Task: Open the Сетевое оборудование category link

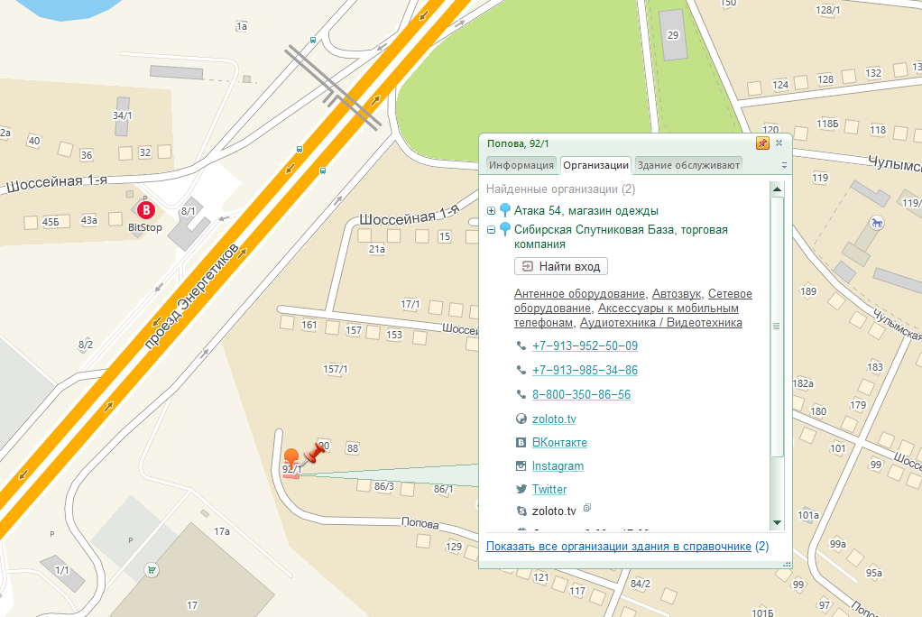Action: [x=632, y=300]
